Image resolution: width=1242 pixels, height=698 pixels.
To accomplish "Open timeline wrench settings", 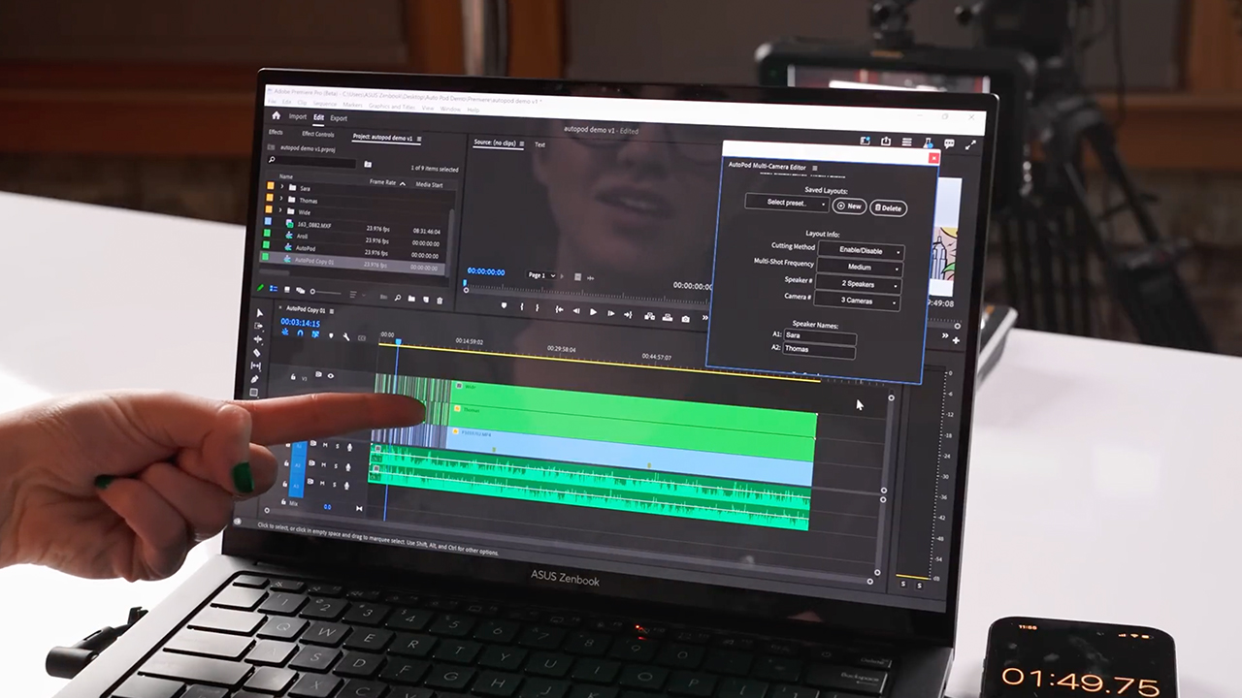I will tap(346, 336).
